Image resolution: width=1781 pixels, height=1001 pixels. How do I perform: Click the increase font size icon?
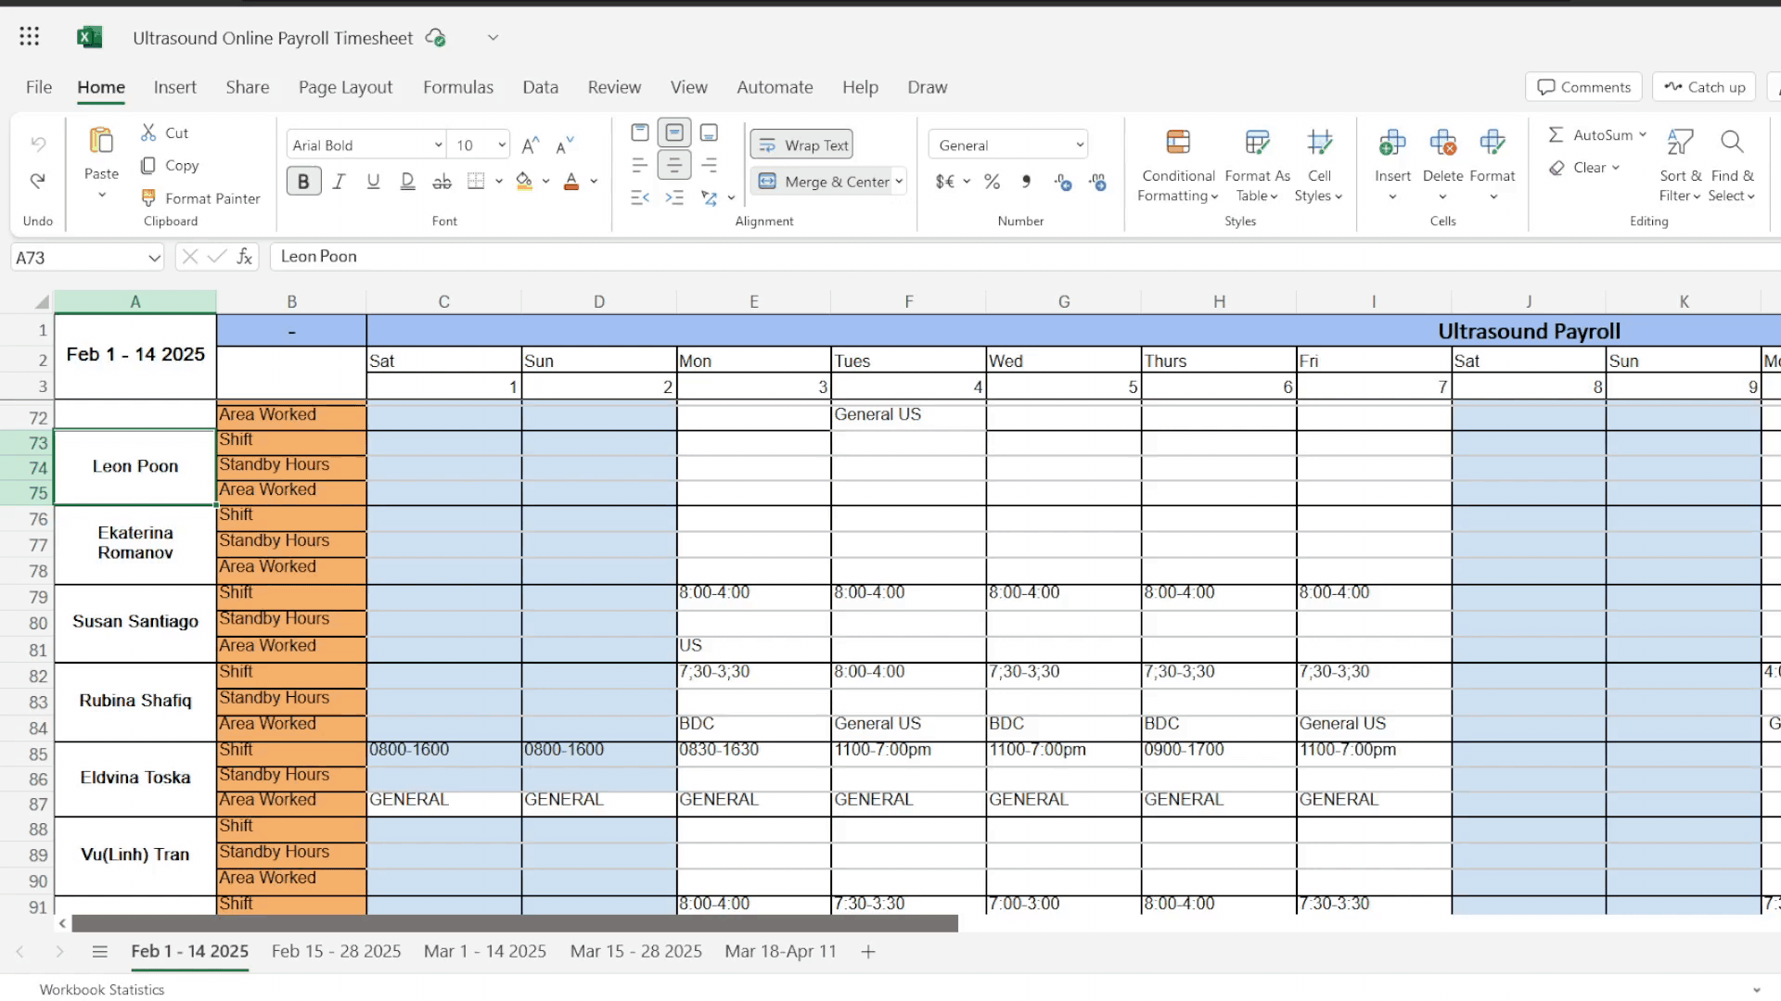point(530,146)
